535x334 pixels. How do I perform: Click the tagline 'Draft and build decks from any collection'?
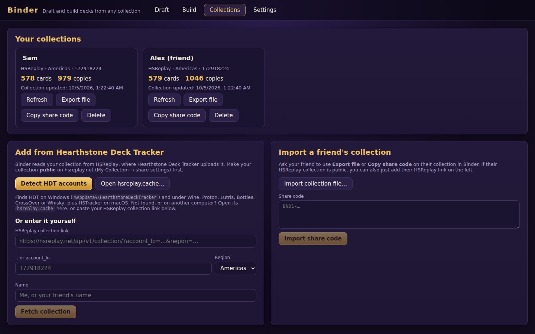pos(91,11)
